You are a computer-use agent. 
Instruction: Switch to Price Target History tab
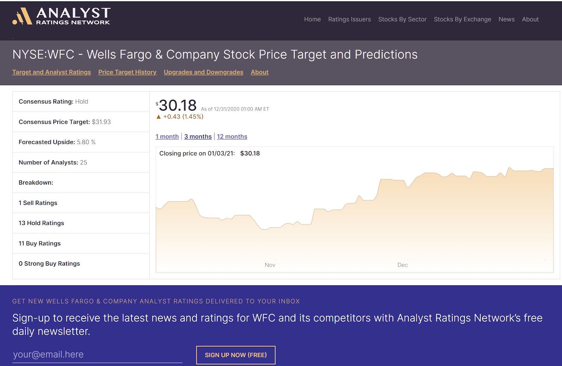(127, 72)
